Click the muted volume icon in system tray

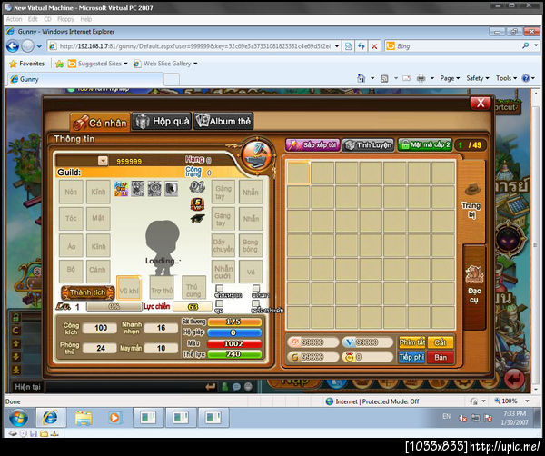click(x=462, y=418)
